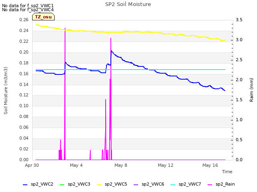Click the 1.0 right axis tick value
257x192 pixels.
[x=239, y=120]
